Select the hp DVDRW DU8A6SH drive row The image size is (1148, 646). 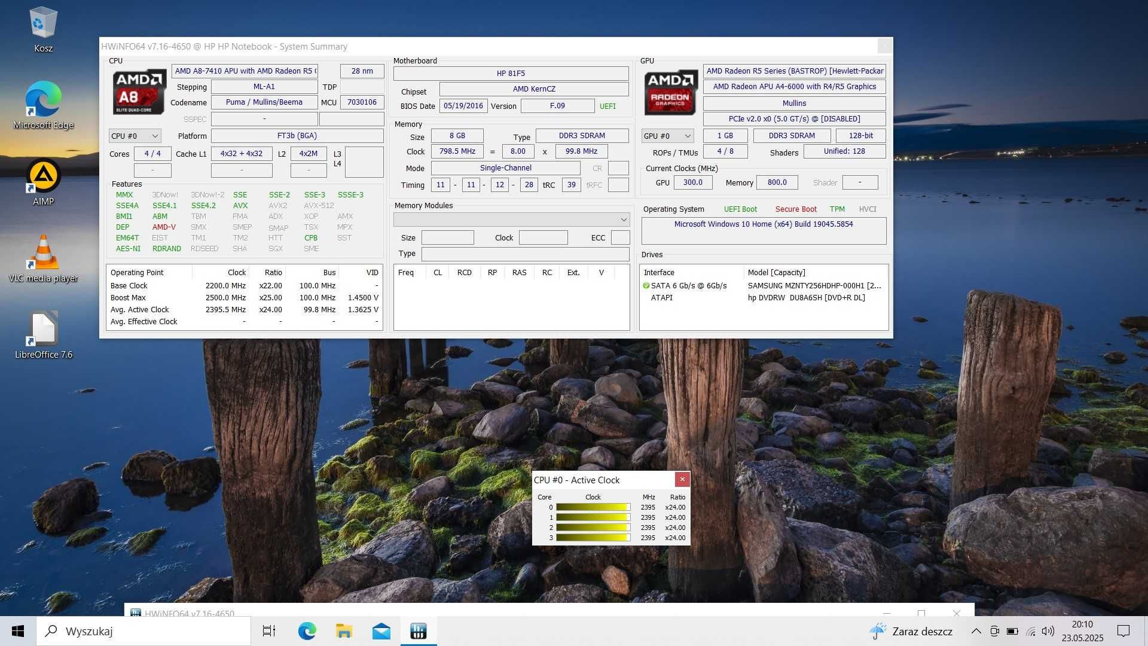point(764,298)
